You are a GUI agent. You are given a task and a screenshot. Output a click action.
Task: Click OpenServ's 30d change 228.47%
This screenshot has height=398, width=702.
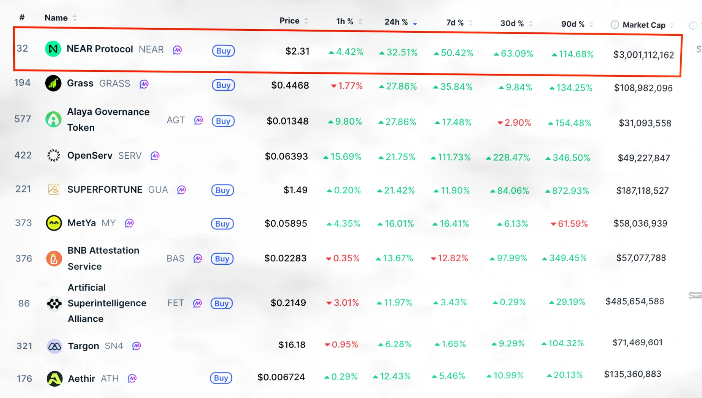(508, 158)
